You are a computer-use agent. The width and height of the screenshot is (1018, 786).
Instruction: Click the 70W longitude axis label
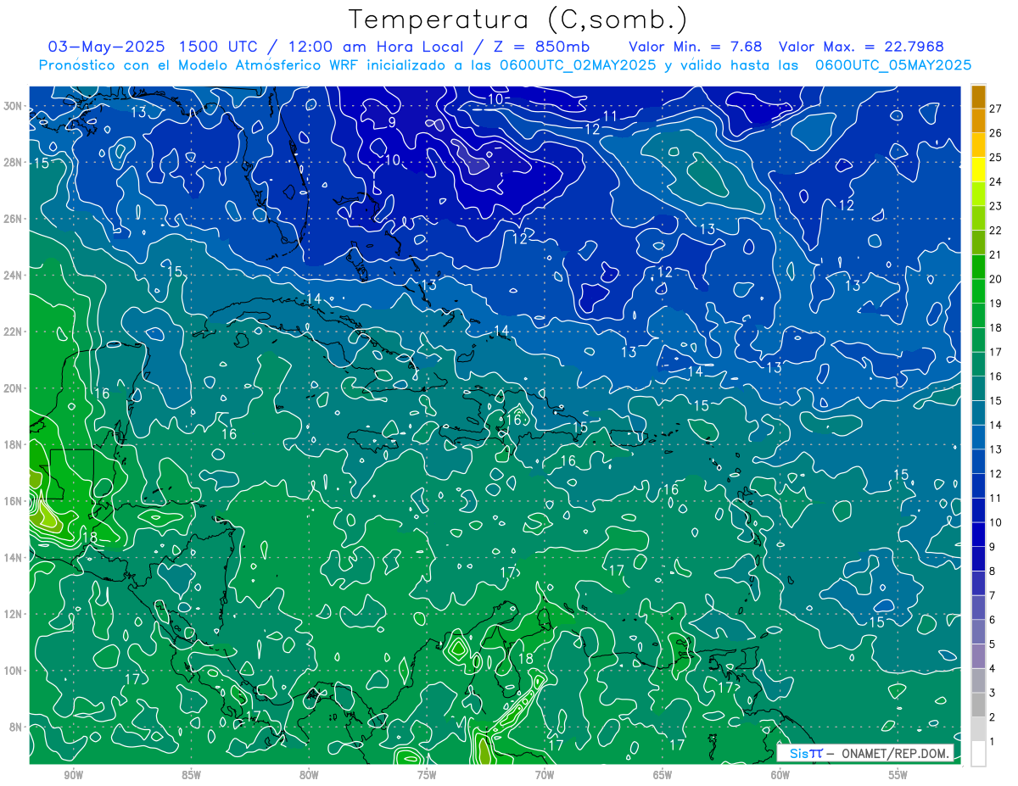(x=545, y=776)
